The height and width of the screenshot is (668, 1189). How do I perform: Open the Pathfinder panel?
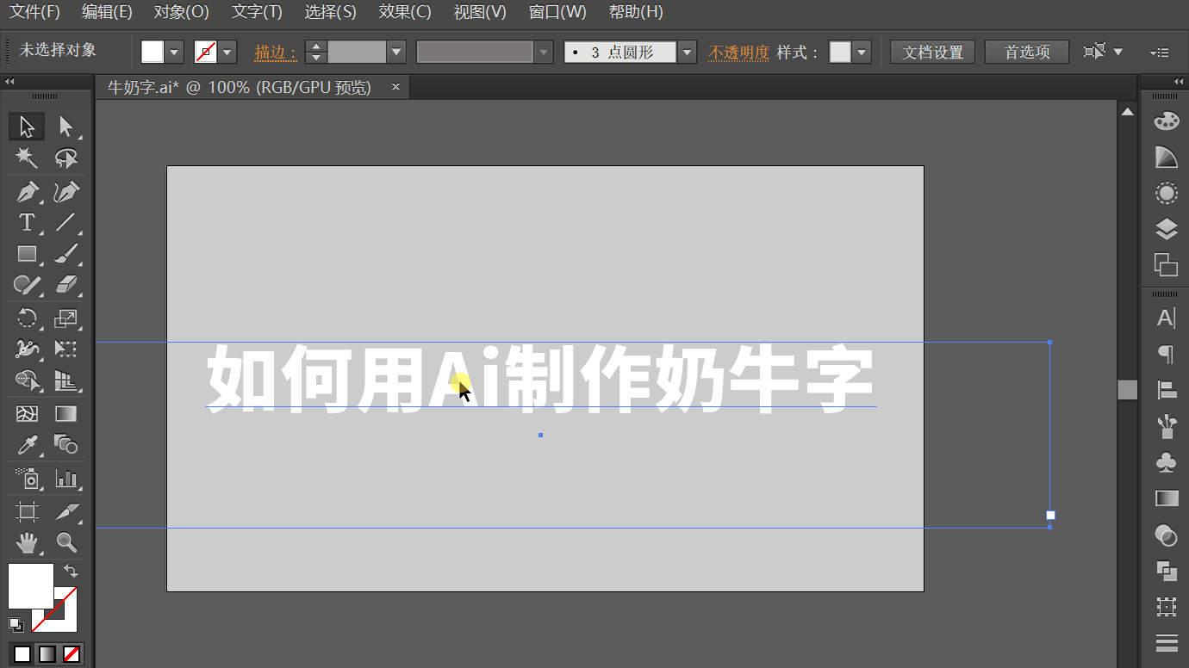point(1166,571)
